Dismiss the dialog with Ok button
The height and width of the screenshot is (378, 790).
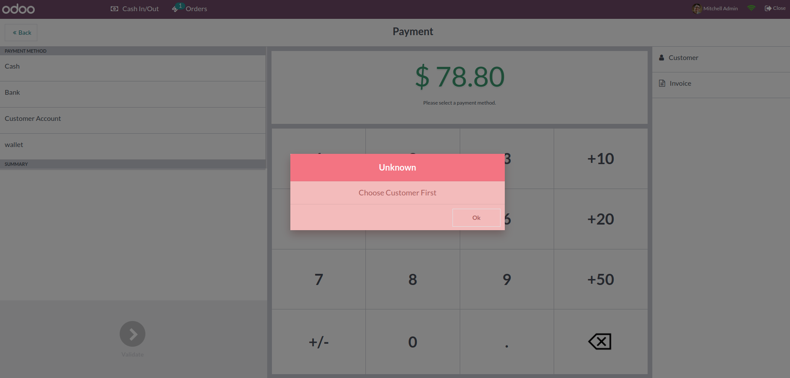(x=476, y=218)
